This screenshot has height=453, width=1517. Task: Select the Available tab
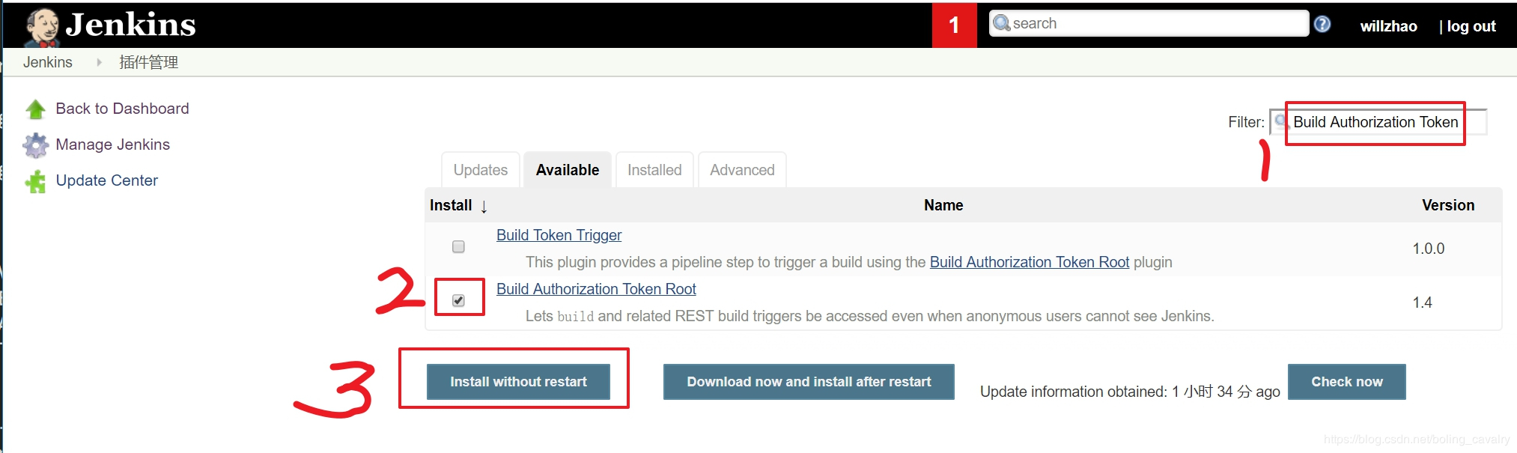[568, 170]
